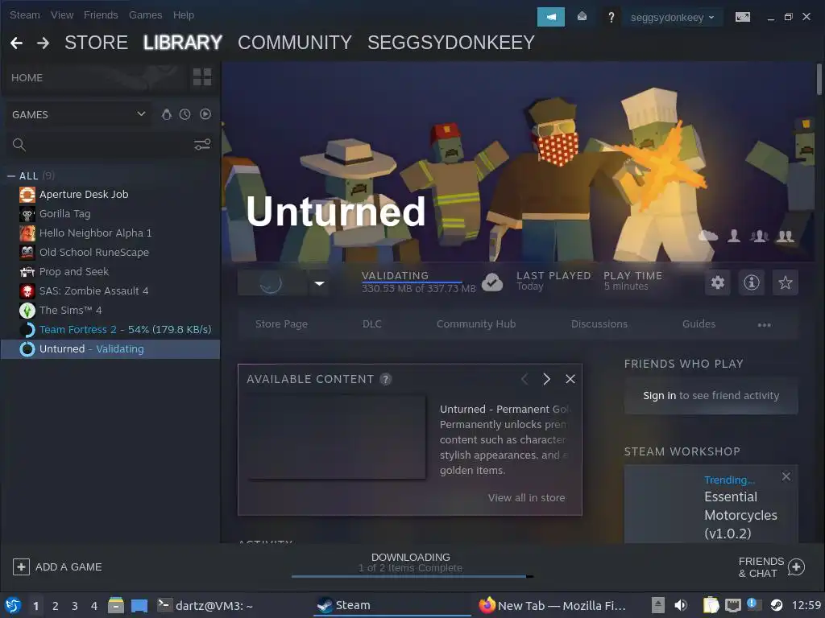This screenshot has height=618, width=825.
Task: Click the cloud sync checkmark icon
Action: [x=492, y=282]
